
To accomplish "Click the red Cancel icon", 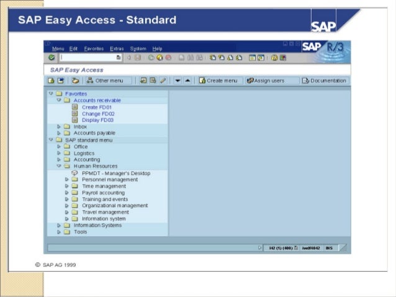I will [x=168, y=58].
